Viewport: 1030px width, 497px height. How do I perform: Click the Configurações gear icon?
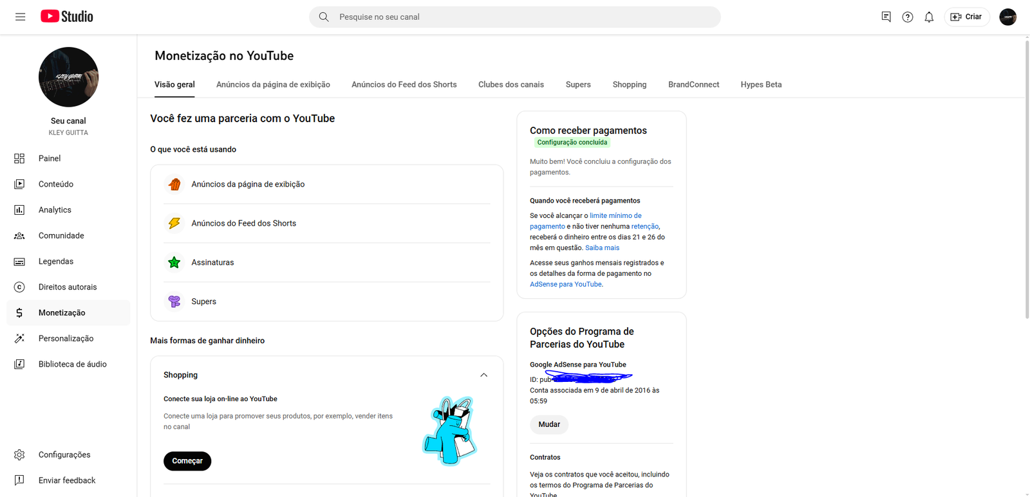pyautogui.click(x=19, y=455)
